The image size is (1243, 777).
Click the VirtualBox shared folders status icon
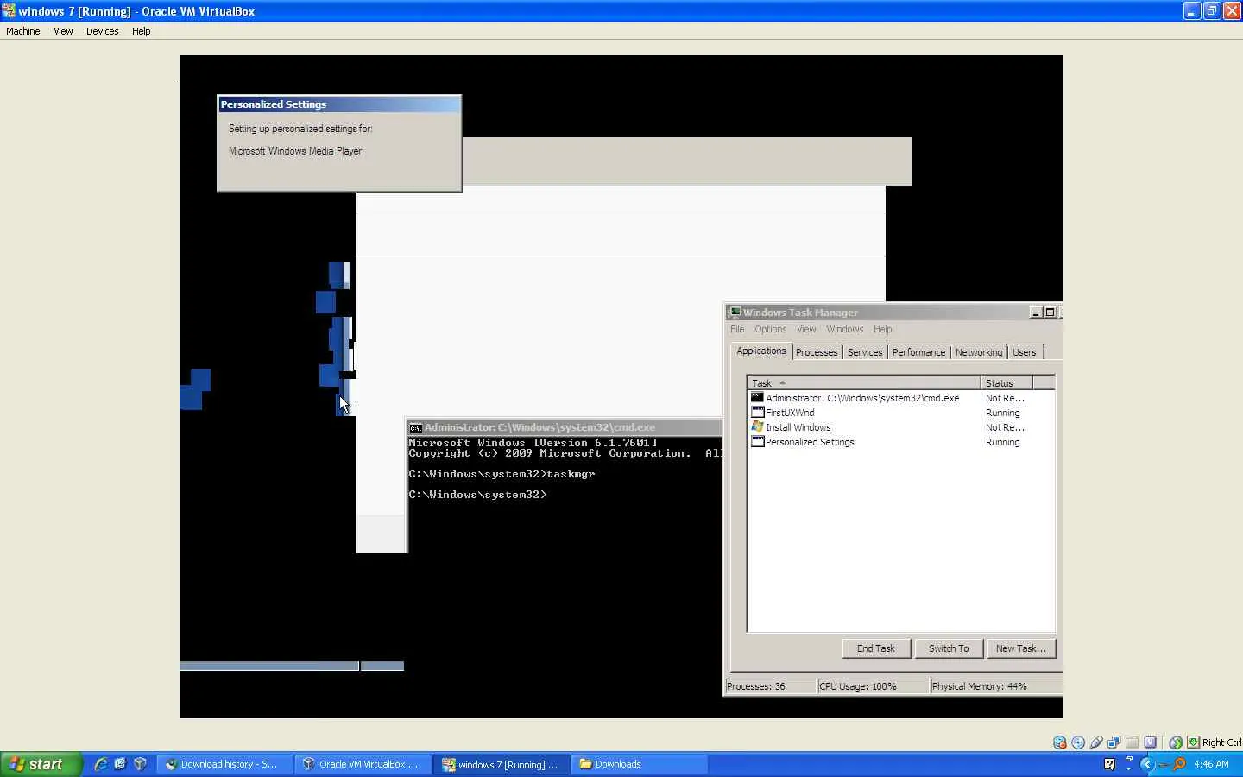[x=1133, y=742]
